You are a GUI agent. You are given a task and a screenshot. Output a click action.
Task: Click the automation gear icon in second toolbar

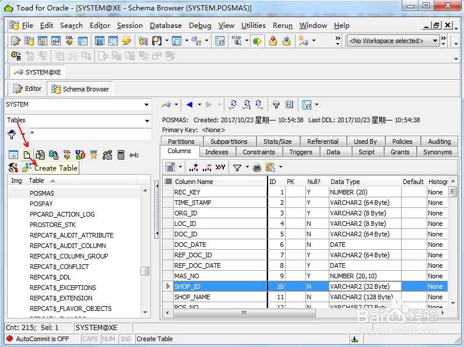(x=15, y=55)
